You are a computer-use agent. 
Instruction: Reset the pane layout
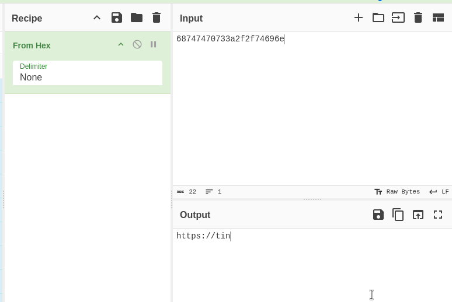pos(438,18)
